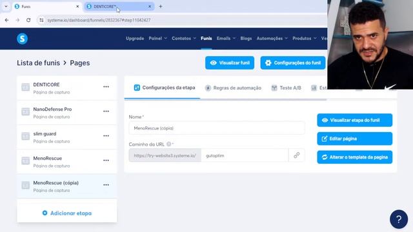413x232 pixels.
Task: Click the Nome input field
Action: click(x=217, y=128)
